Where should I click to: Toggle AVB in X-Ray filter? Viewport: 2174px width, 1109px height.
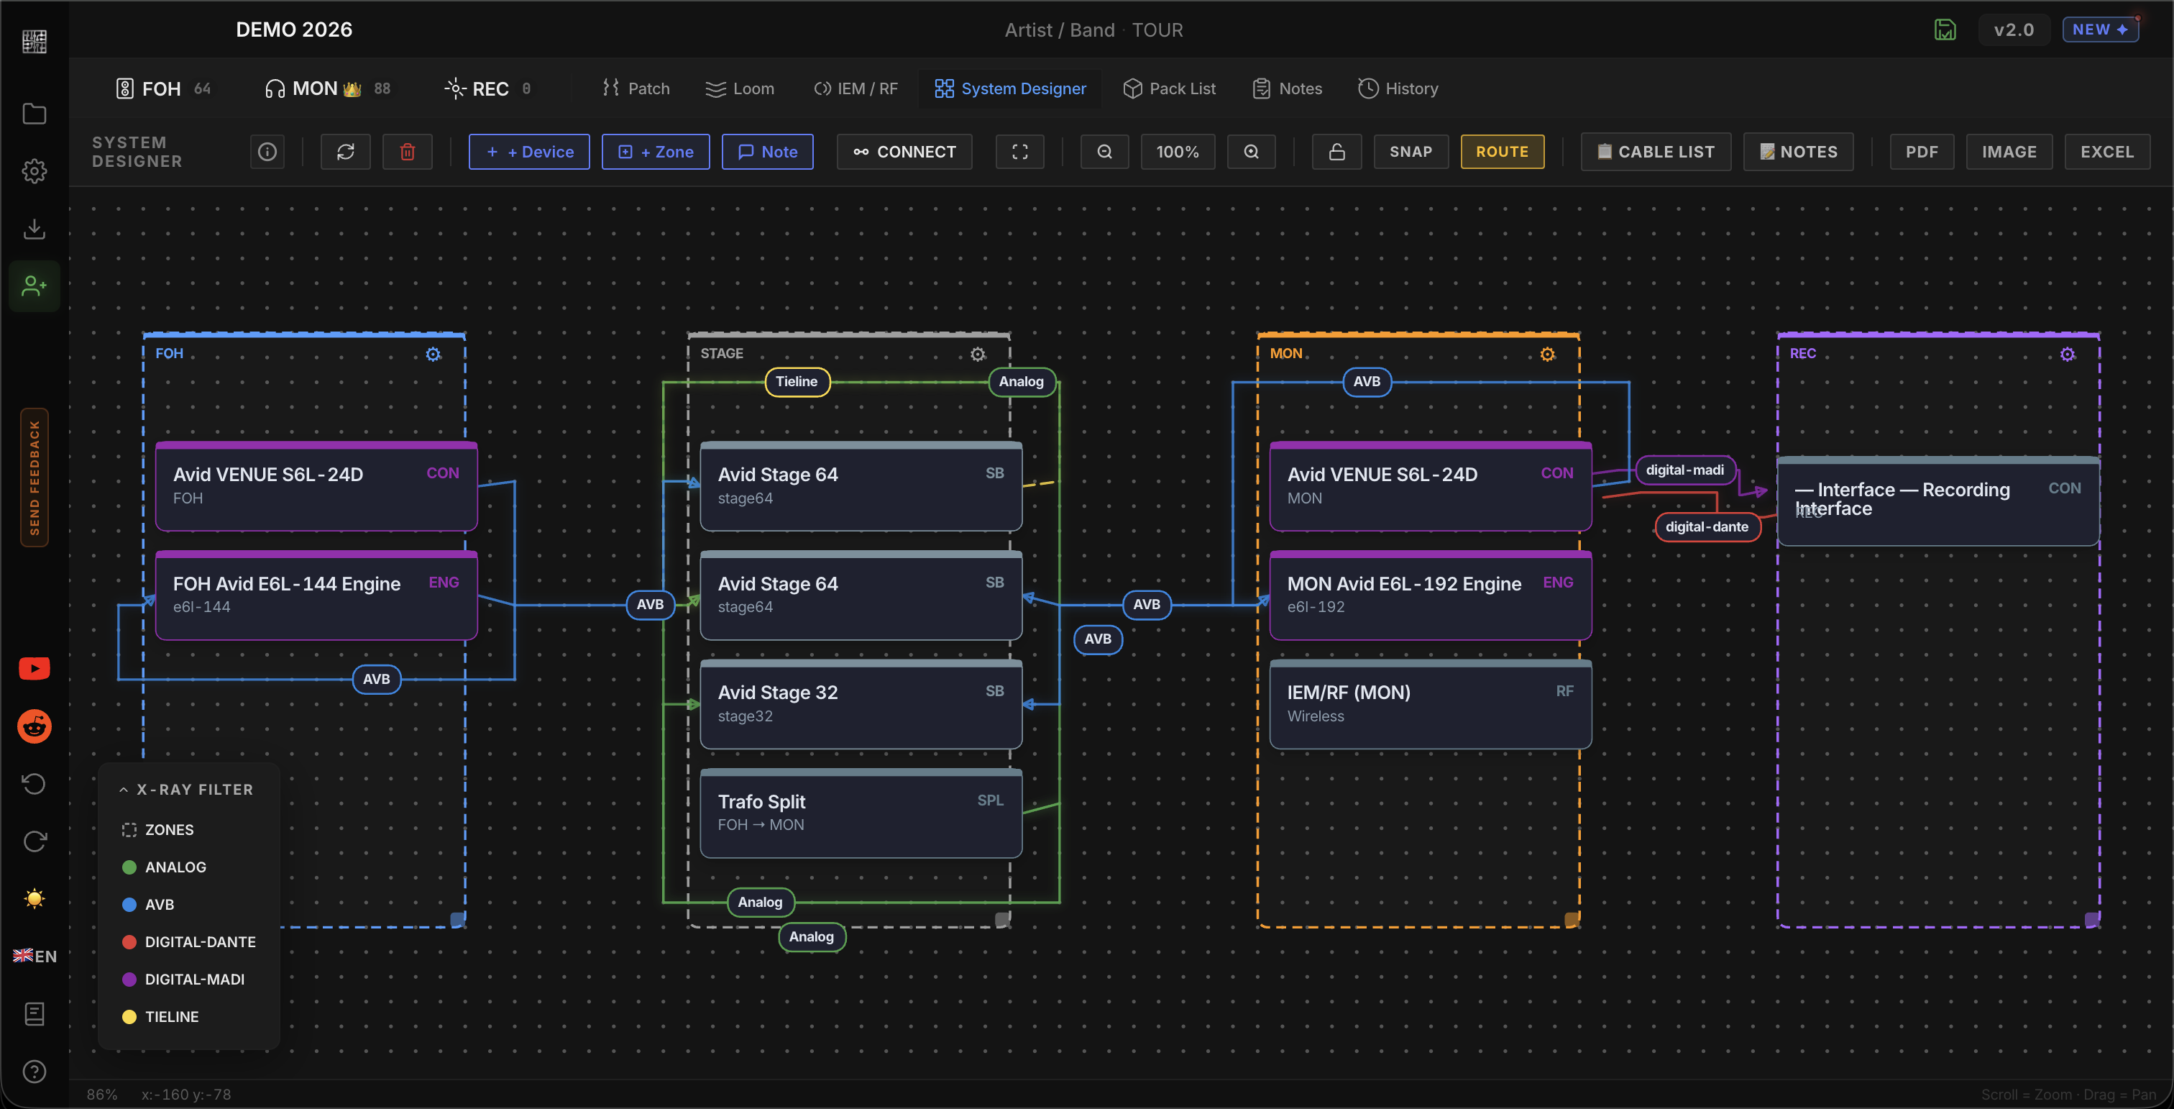coord(149,905)
